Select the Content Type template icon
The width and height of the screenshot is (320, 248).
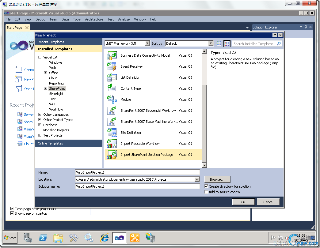point(112,88)
